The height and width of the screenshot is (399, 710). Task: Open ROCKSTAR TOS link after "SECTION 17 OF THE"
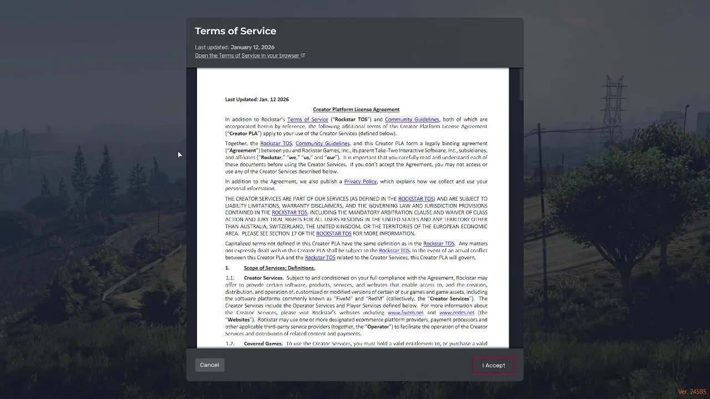[334, 234]
